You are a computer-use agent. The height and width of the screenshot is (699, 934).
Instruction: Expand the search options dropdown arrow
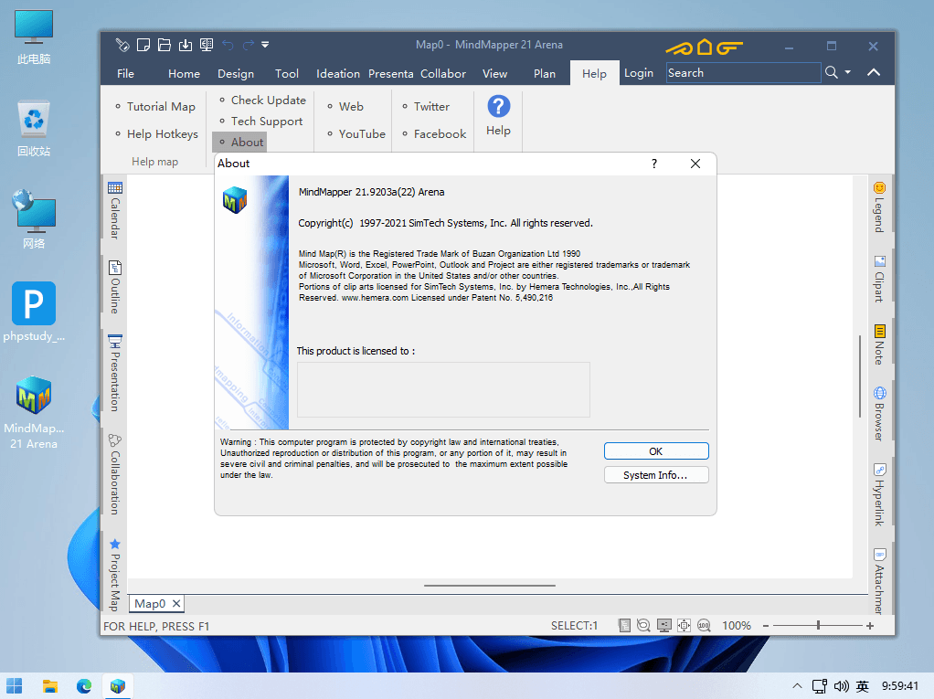coord(847,72)
